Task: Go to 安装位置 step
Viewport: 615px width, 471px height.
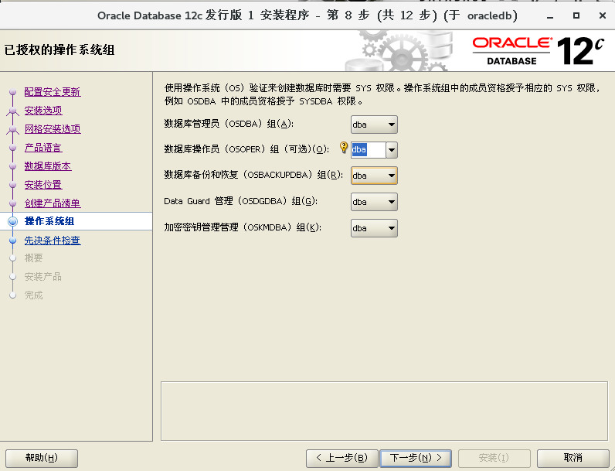Action: point(43,185)
